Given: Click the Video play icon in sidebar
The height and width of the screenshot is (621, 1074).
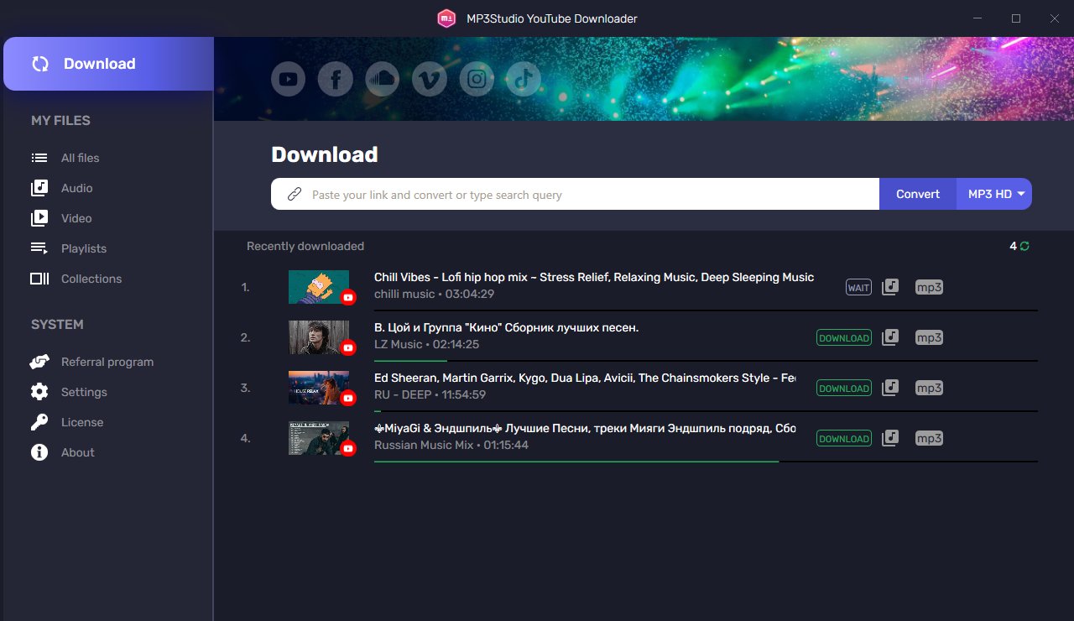Looking at the screenshot, I should [39, 218].
